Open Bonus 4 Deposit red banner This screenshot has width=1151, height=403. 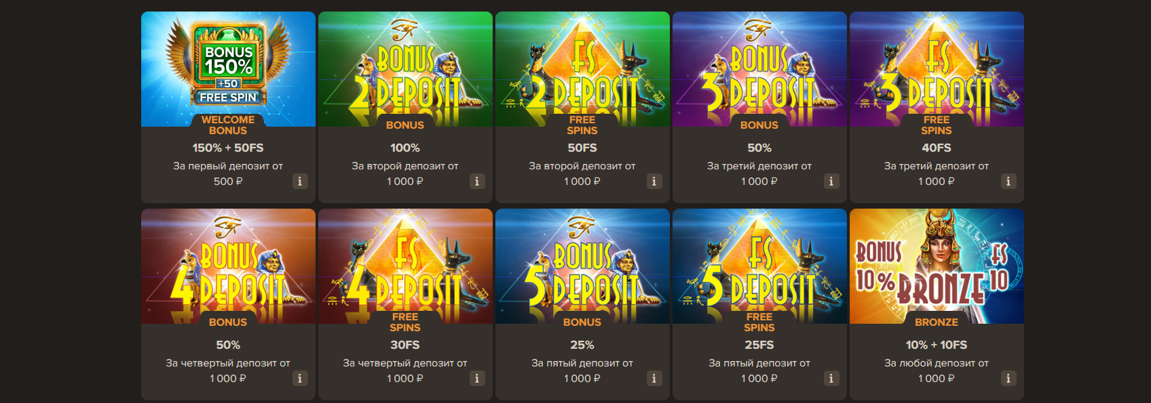[228, 266]
